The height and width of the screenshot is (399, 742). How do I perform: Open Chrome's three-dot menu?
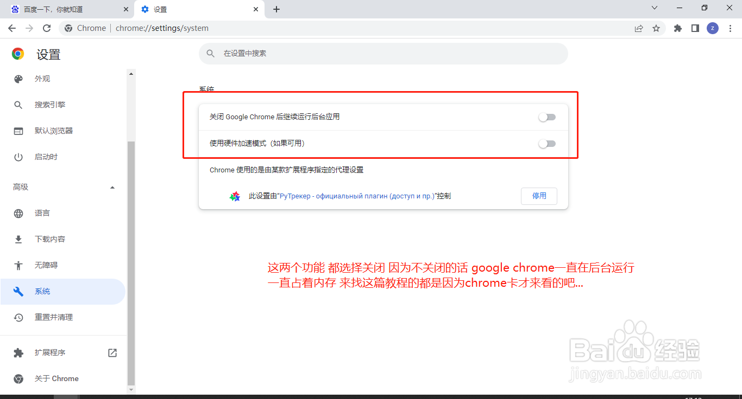pos(730,28)
